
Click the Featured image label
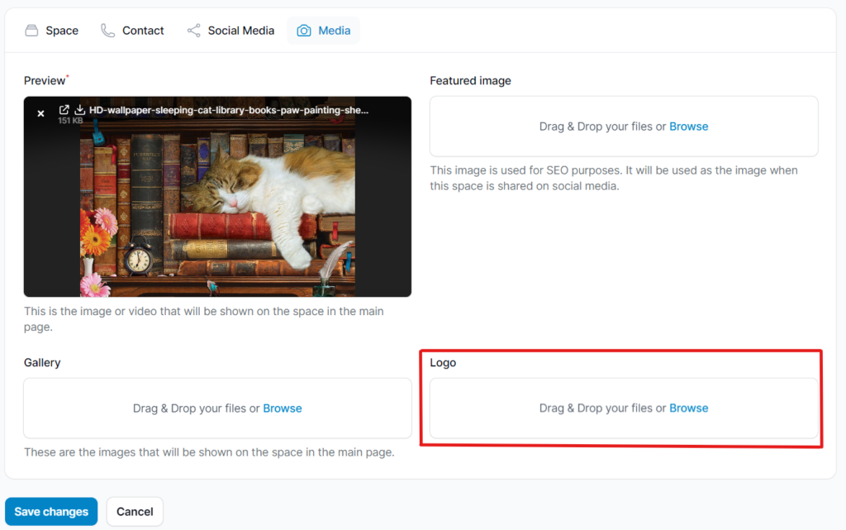(470, 81)
